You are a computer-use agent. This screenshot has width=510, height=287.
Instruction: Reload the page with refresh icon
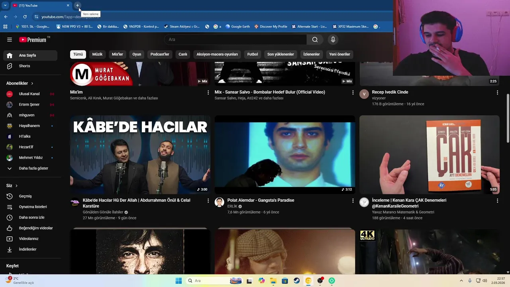point(25,17)
